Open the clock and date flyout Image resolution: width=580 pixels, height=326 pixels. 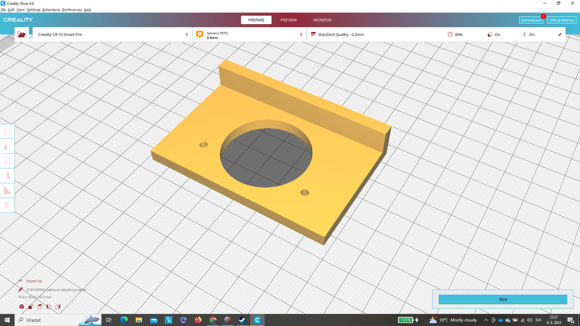pos(554,320)
